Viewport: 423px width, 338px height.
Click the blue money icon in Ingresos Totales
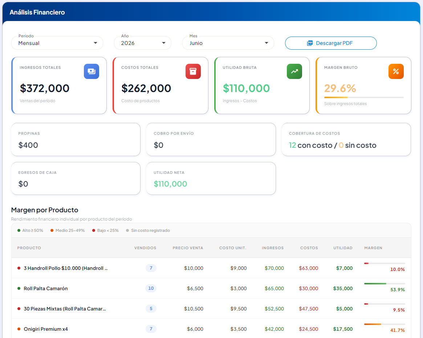coord(91,71)
